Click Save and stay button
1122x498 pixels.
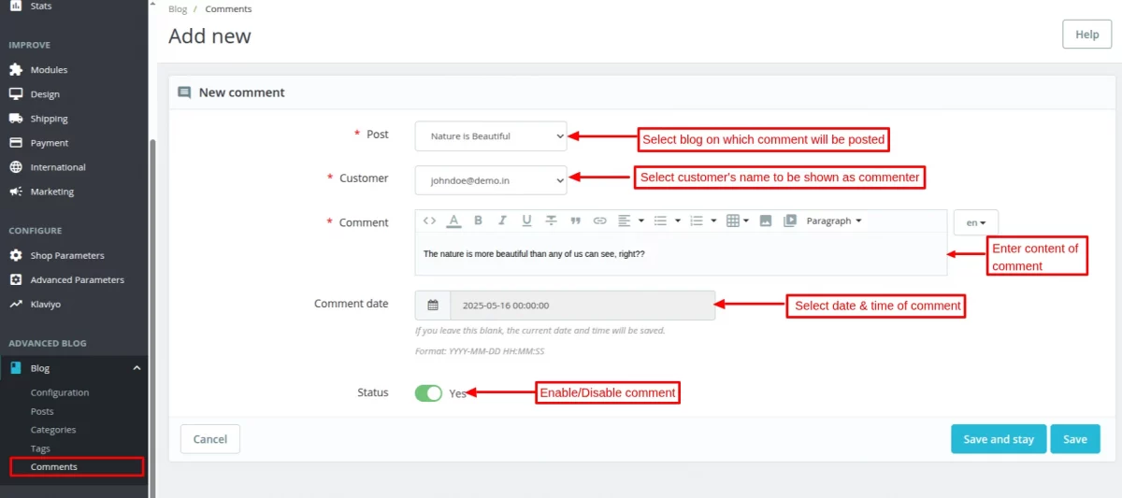click(999, 439)
